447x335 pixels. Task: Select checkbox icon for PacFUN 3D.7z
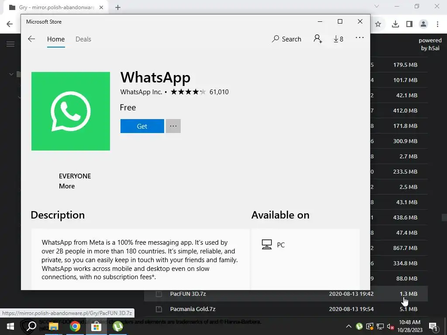pos(159,294)
